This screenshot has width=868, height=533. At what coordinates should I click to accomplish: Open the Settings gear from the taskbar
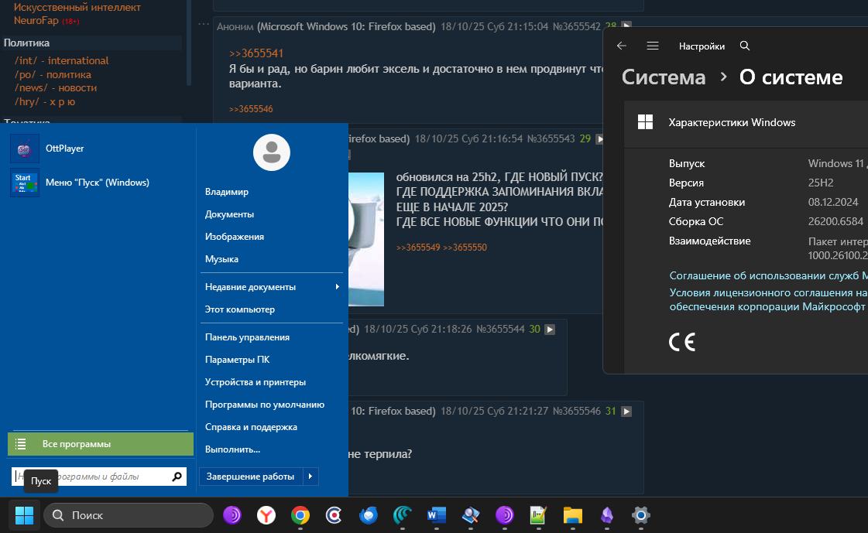pos(640,516)
